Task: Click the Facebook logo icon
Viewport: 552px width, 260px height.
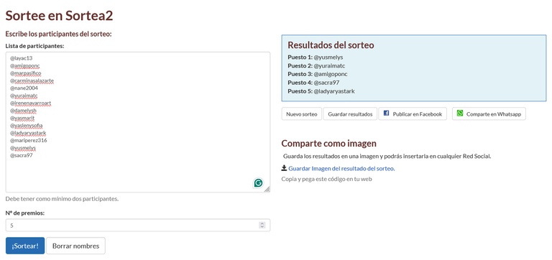Action: point(386,113)
